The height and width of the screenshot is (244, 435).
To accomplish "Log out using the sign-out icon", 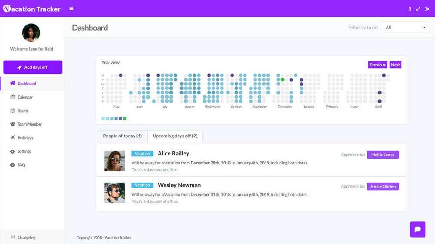I will [x=427, y=9].
